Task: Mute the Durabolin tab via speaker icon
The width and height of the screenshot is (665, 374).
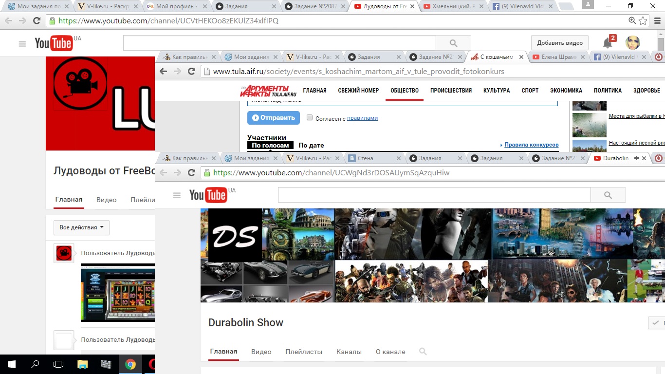Action: click(x=636, y=158)
